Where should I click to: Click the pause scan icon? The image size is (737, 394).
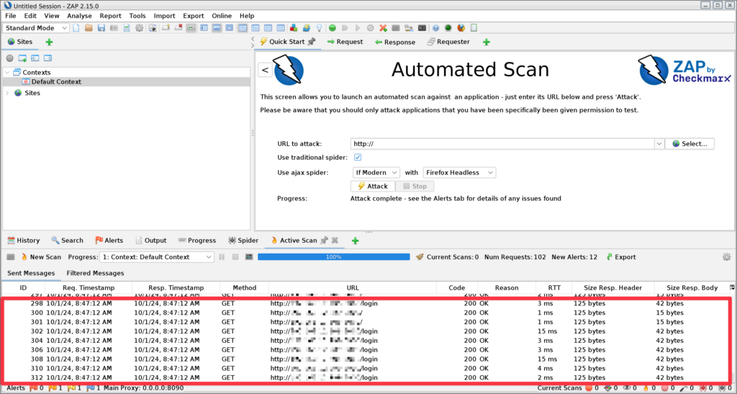click(x=222, y=256)
